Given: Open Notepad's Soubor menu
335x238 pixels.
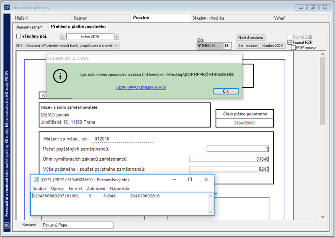Looking at the screenshot, I should tap(39, 188).
